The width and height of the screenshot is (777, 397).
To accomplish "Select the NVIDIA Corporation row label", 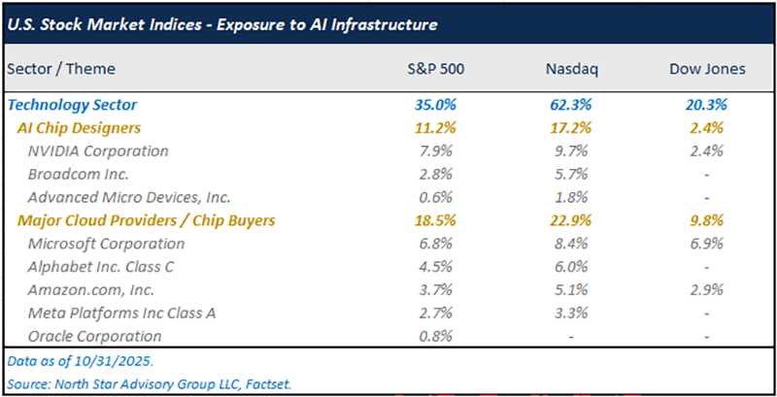I will (x=98, y=151).
